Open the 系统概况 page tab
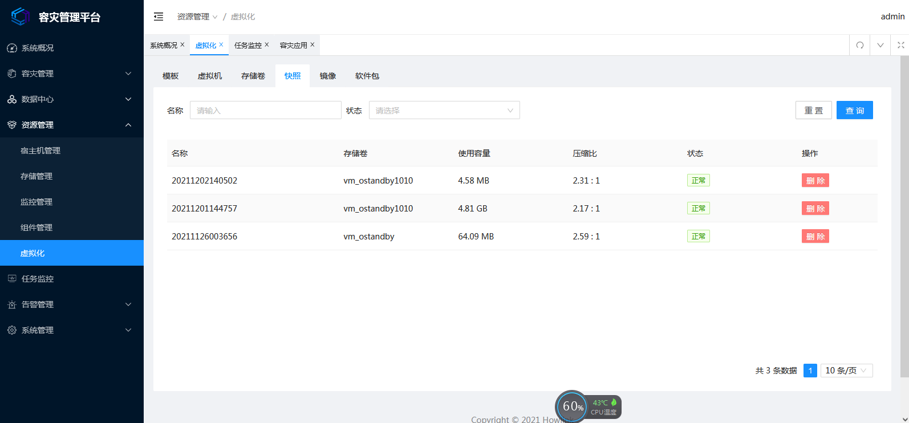 tap(164, 45)
